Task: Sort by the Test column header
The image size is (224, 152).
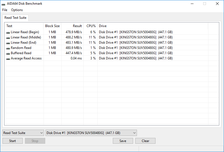Action: tap(24, 26)
